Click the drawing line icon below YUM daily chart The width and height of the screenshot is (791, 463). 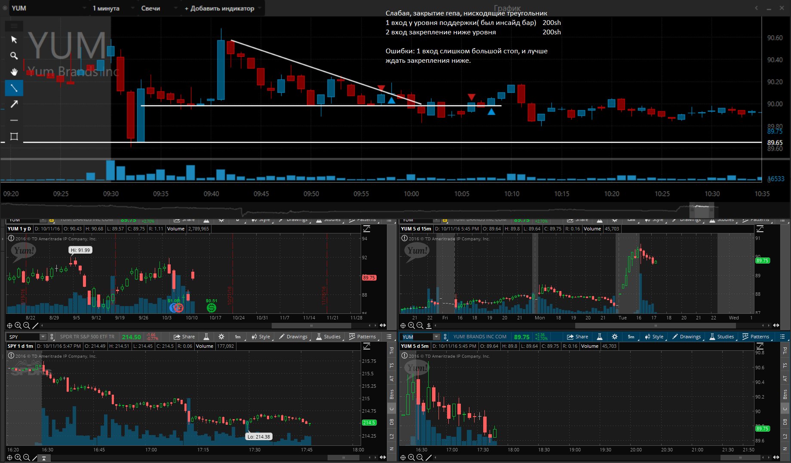coord(35,325)
